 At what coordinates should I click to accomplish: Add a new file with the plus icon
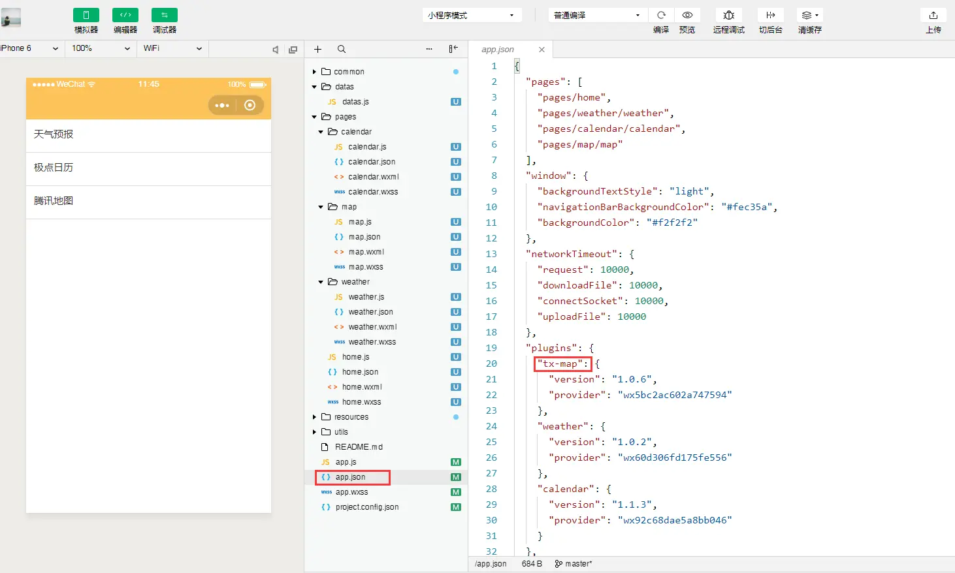coord(318,49)
